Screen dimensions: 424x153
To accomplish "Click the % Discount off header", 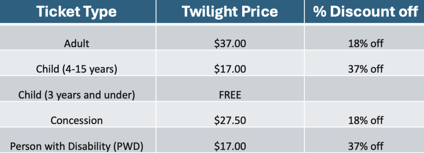I will click(x=364, y=11).
